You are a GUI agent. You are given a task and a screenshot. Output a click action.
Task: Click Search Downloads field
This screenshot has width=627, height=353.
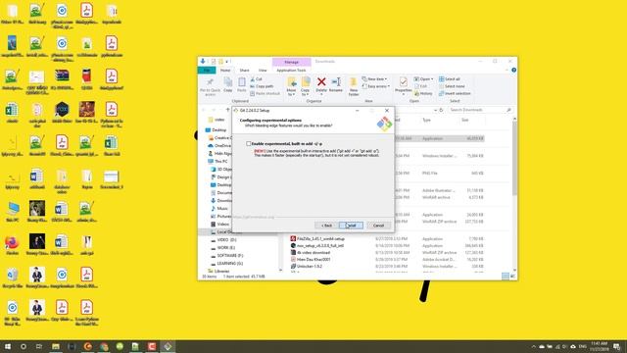click(x=480, y=110)
